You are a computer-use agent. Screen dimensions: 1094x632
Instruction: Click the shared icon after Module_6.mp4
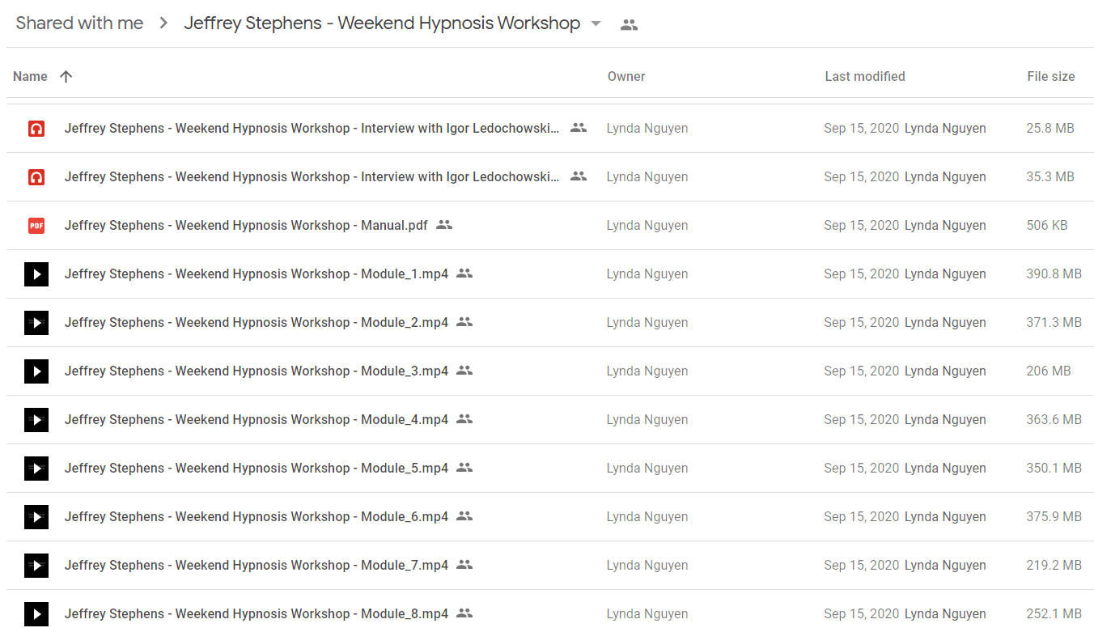[x=464, y=516]
